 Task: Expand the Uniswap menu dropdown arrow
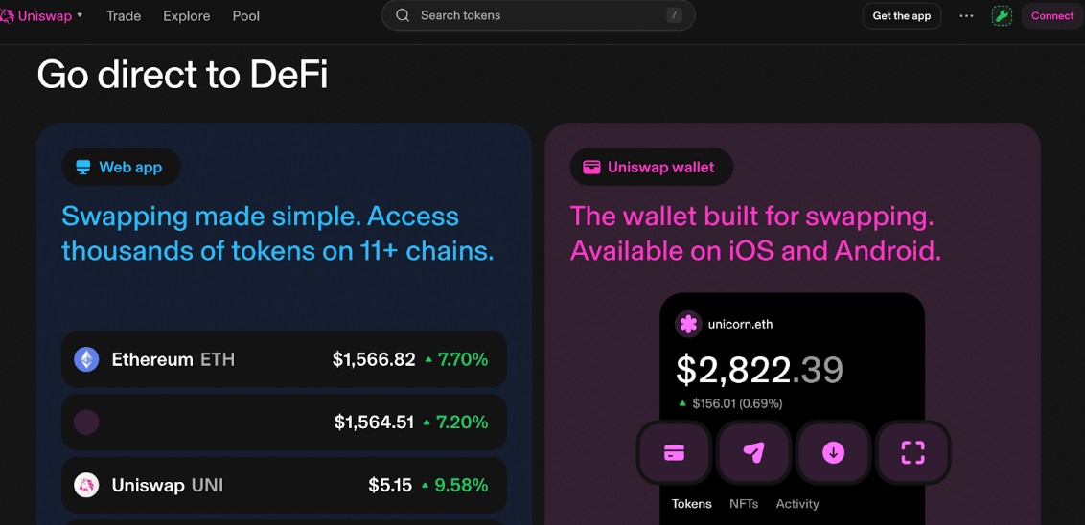click(x=80, y=15)
